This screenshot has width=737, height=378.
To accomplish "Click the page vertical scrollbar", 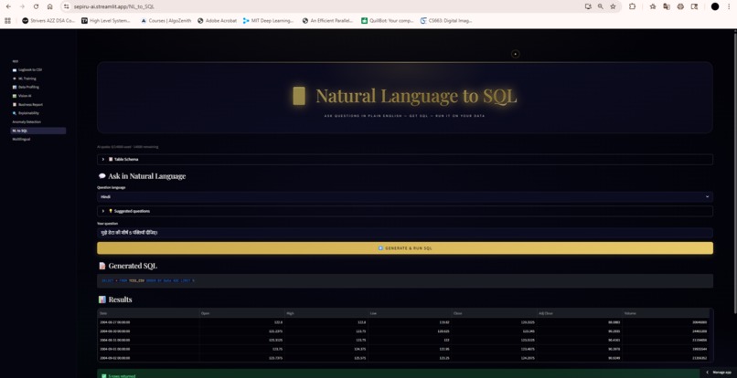I will click(x=734, y=172).
